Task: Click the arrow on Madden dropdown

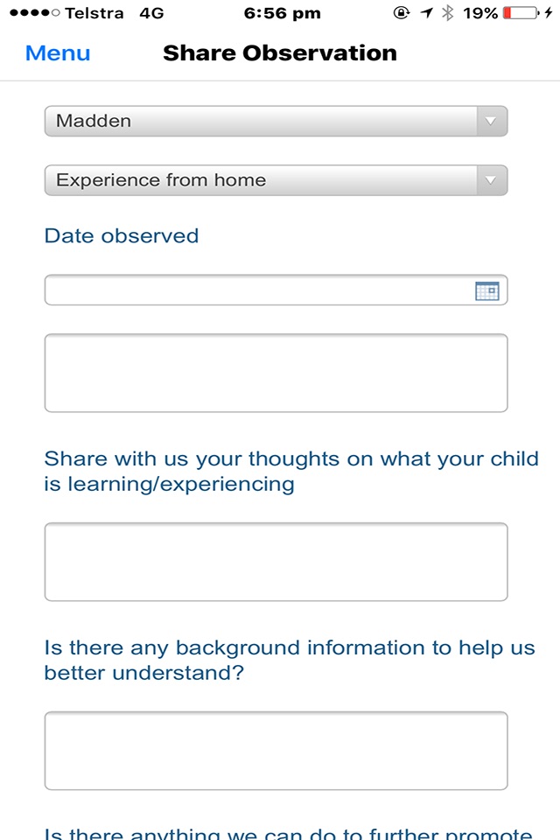Action: point(492,121)
